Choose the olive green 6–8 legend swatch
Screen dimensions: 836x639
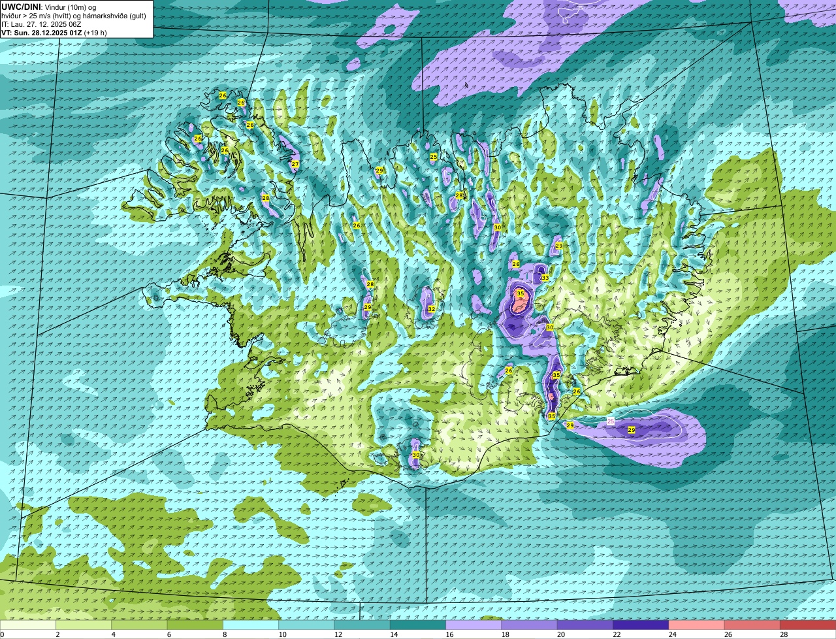[195, 625]
